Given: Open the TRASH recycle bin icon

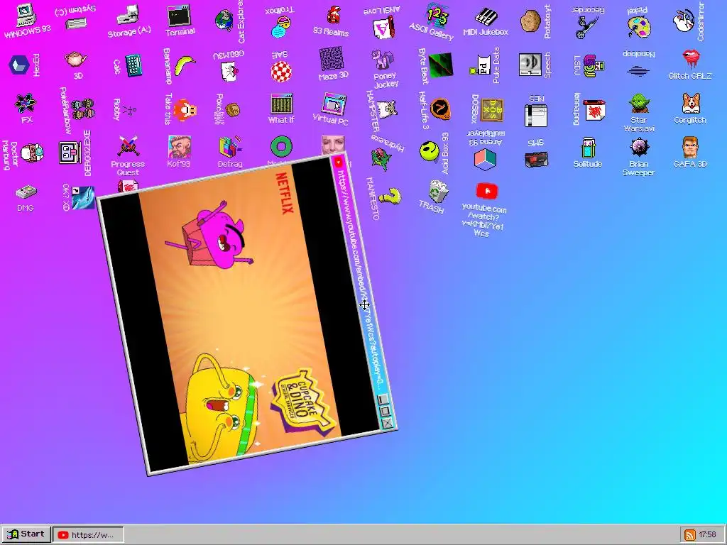Looking at the screenshot, I should [437, 191].
